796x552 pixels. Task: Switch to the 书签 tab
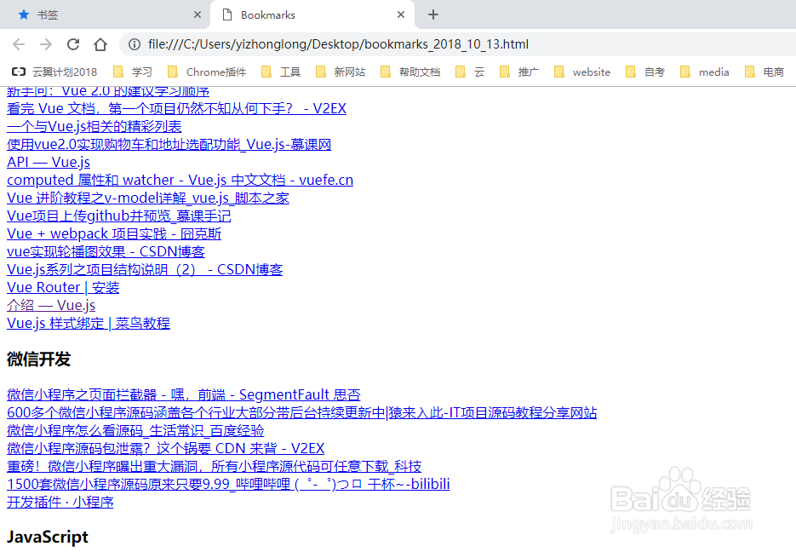pyautogui.click(x=104, y=14)
